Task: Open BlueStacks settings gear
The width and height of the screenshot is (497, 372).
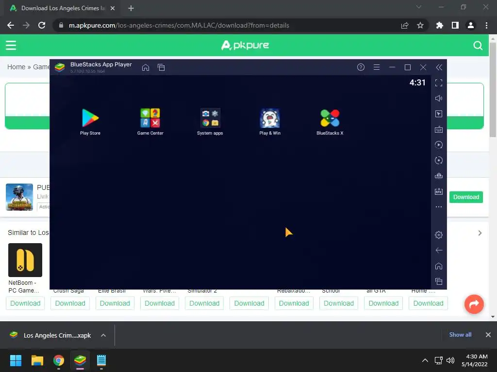Action: coord(439,235)
